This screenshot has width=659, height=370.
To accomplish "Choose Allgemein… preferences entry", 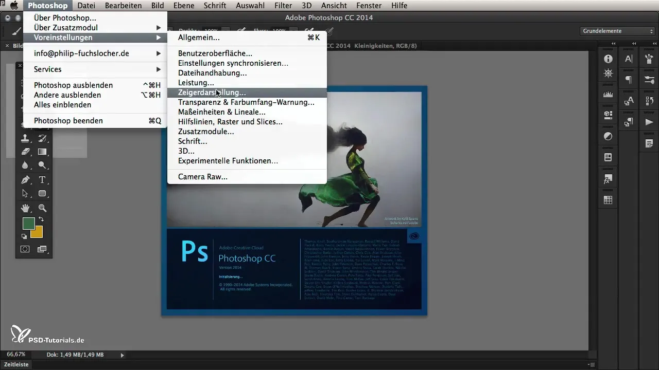I will pyautogui.click(x=247, y=38).
